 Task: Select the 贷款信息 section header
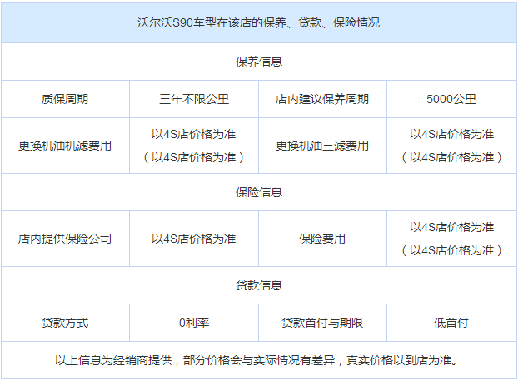259,285
